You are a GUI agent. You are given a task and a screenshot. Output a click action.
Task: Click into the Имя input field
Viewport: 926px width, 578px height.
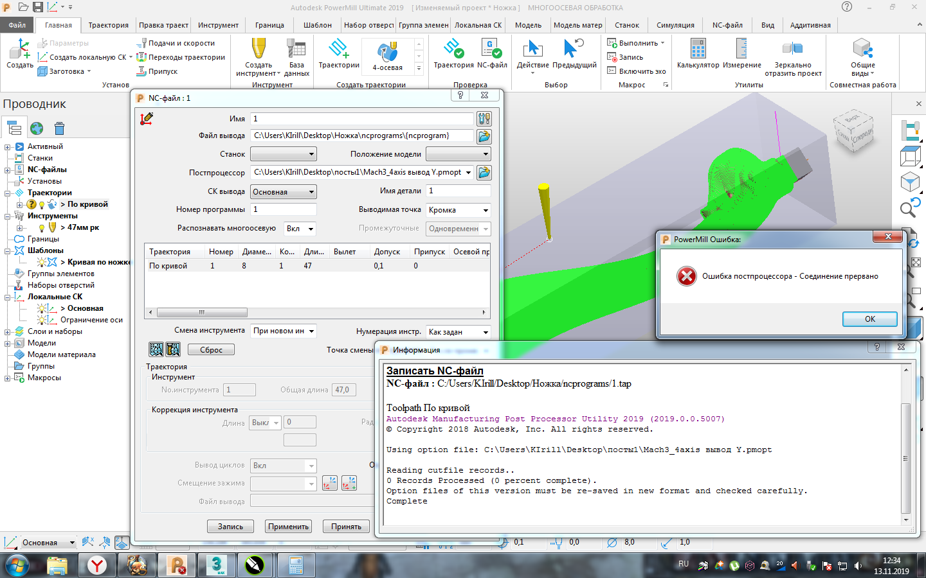click(x=362, y=119)
